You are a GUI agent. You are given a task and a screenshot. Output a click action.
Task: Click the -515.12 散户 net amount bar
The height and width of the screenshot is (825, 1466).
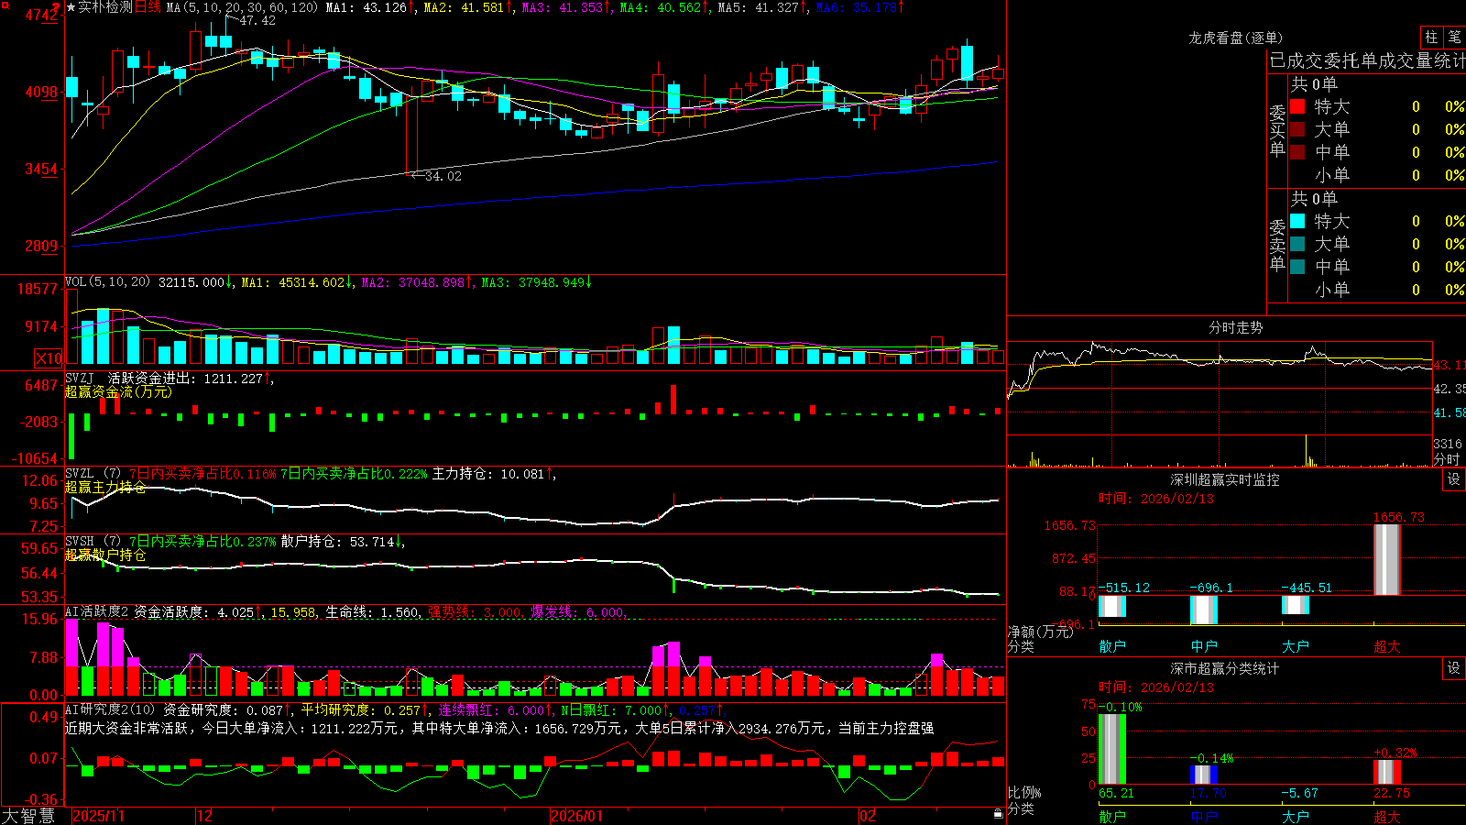tap(1112, 606)
